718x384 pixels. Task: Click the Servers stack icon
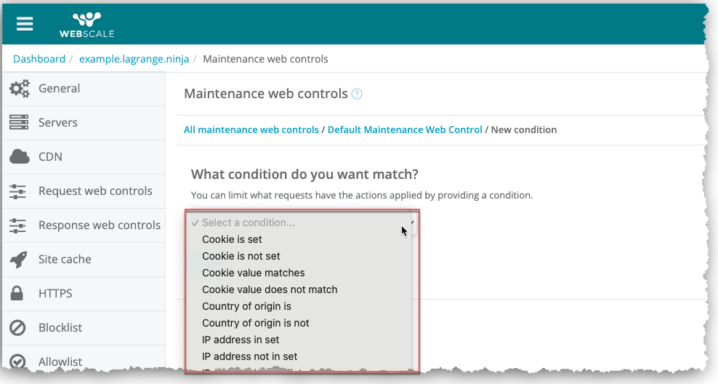(19, 123)
